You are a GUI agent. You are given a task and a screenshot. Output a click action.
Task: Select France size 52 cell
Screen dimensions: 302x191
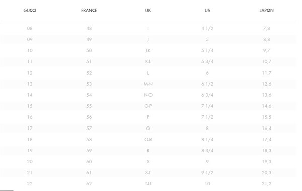point(89,73)
